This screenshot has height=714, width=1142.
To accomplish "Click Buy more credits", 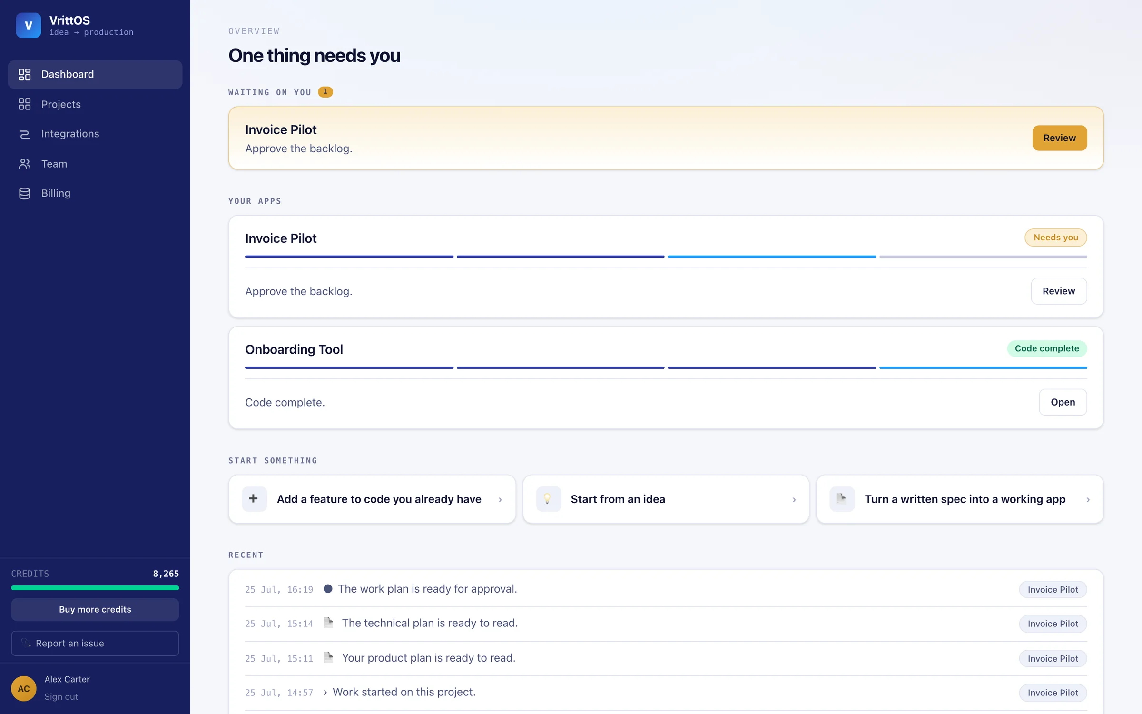I will [x=95, y=609].
